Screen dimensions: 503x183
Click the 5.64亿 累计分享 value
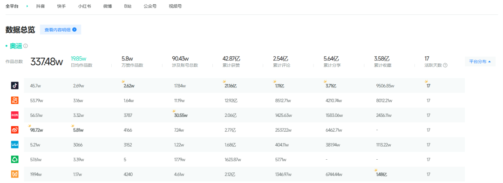point(332,59)
